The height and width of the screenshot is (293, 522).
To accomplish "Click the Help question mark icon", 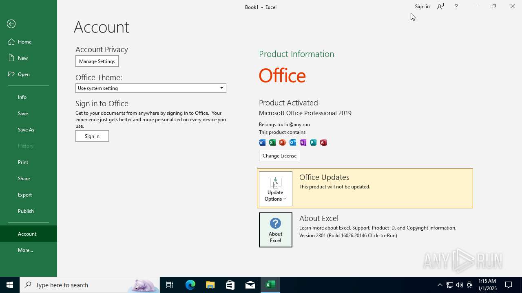I will tap(456, 6).
